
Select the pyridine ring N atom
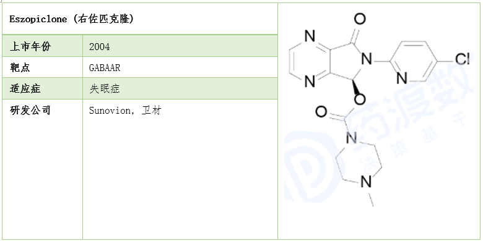pos(402,78)
